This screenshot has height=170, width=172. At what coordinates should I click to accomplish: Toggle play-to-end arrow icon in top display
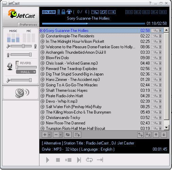pyautogui.click(x=112, y=12)
